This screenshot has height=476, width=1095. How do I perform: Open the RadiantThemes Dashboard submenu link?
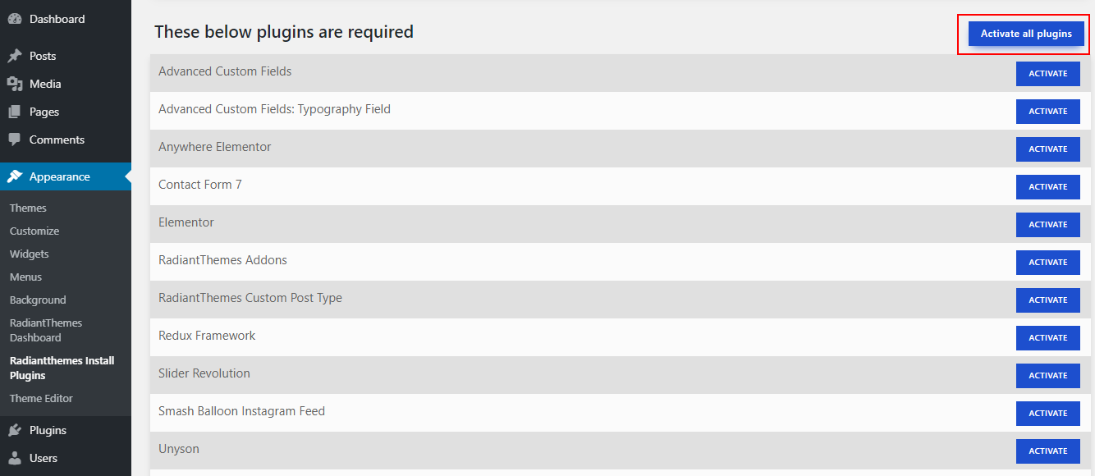coord(46,330)
